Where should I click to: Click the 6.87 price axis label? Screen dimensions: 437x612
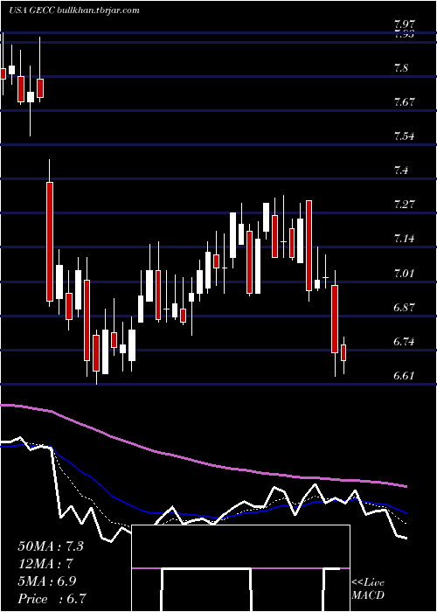405,307
